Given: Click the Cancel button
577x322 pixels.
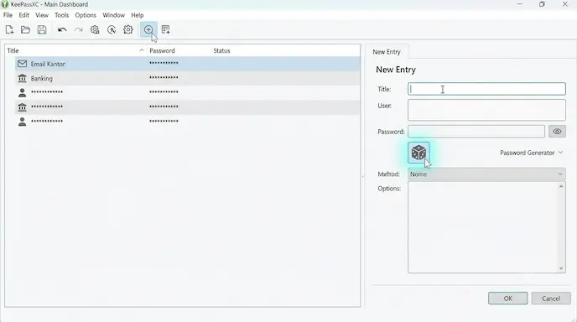Looking at the screenshot, I should click(551, 298).
